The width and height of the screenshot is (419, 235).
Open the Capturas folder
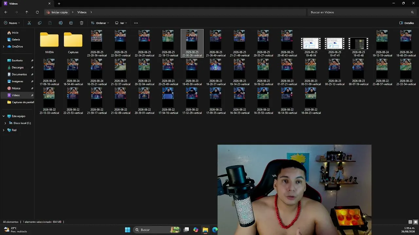pyautogui.click(x=73, y=43)
